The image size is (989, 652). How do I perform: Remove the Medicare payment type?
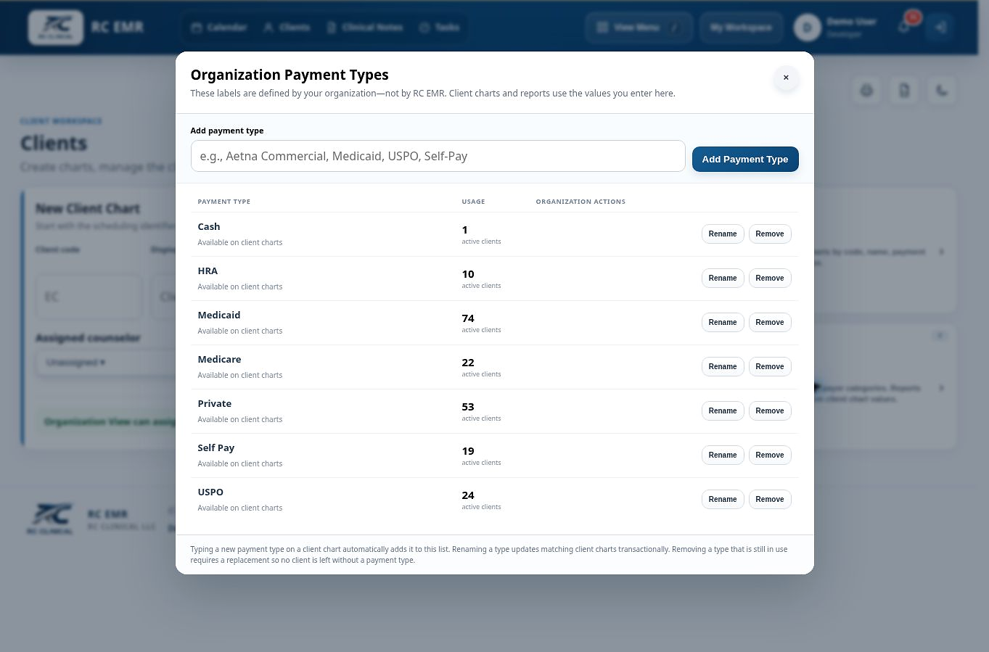(770, 367)
